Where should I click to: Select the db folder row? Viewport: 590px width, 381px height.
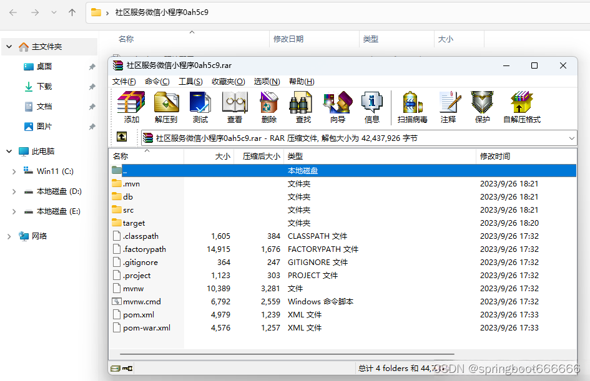(x=342, y=197)
